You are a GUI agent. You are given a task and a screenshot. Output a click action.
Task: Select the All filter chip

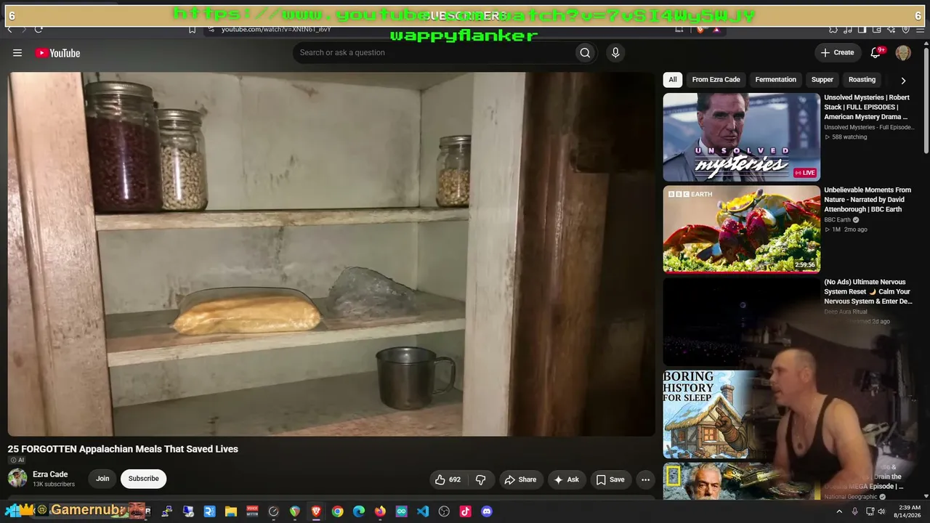coord(673,80)
